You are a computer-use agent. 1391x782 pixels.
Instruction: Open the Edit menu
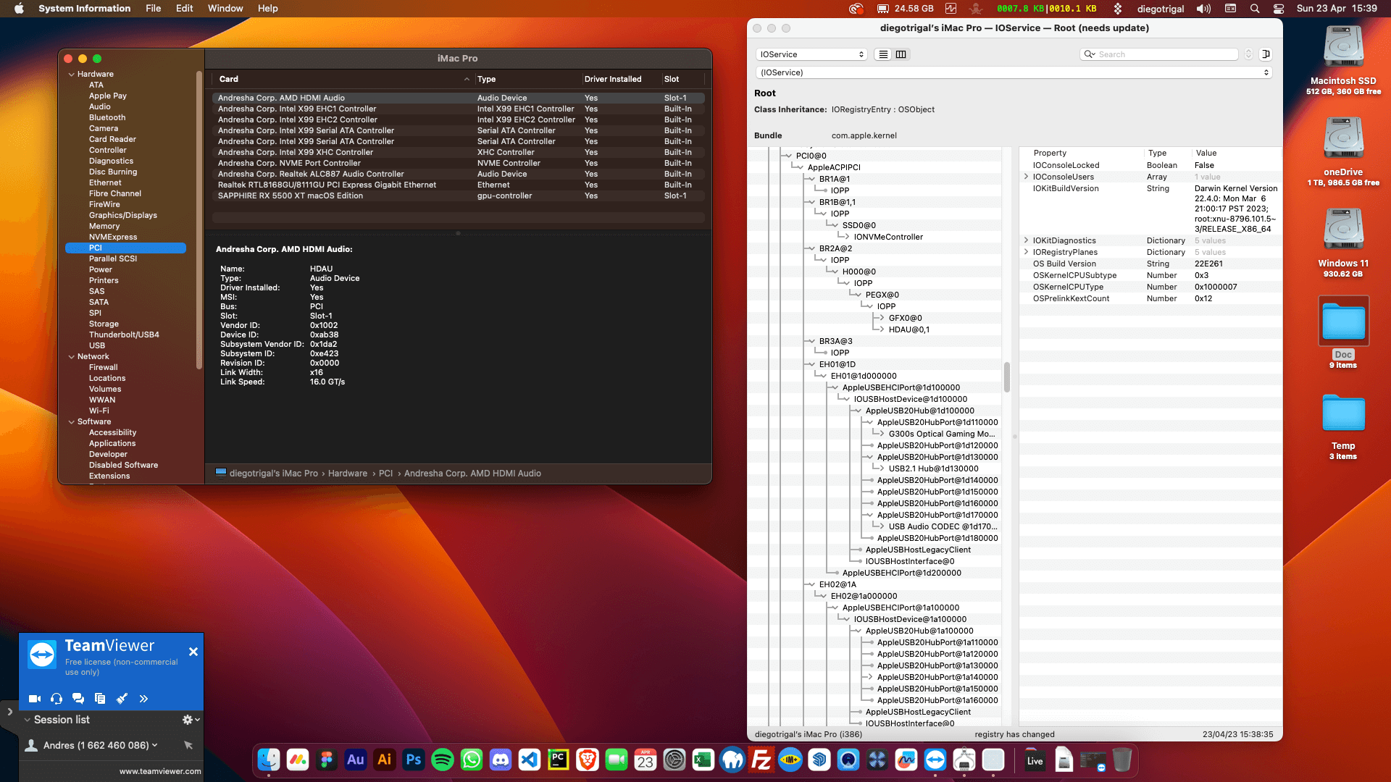(185, 9)
